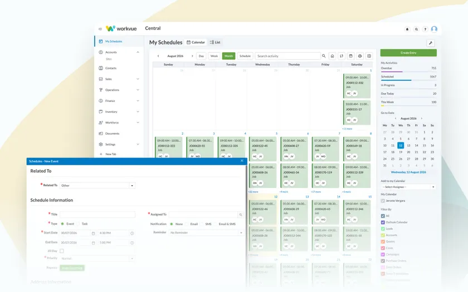The image size is (468, 292).
Task: Click Wednesday, 12 August 2026 link
Action: pyautogui.click(x=408, y=172)
